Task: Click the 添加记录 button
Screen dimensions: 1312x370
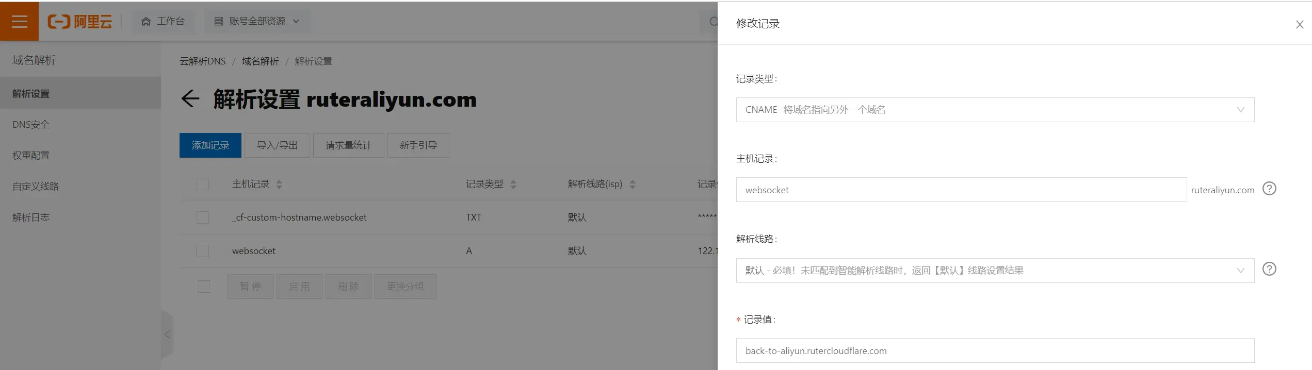Action: [x=210, y=145]
